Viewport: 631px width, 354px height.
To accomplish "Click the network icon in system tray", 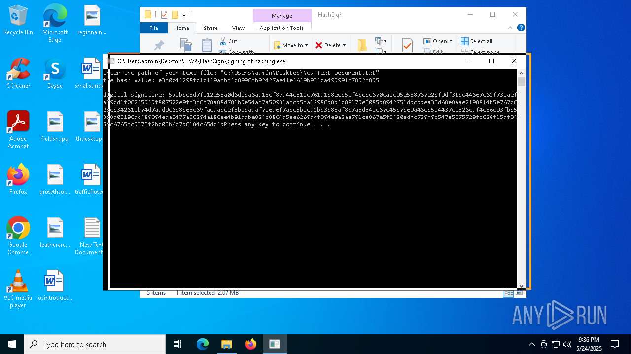I will click(556, 344).
